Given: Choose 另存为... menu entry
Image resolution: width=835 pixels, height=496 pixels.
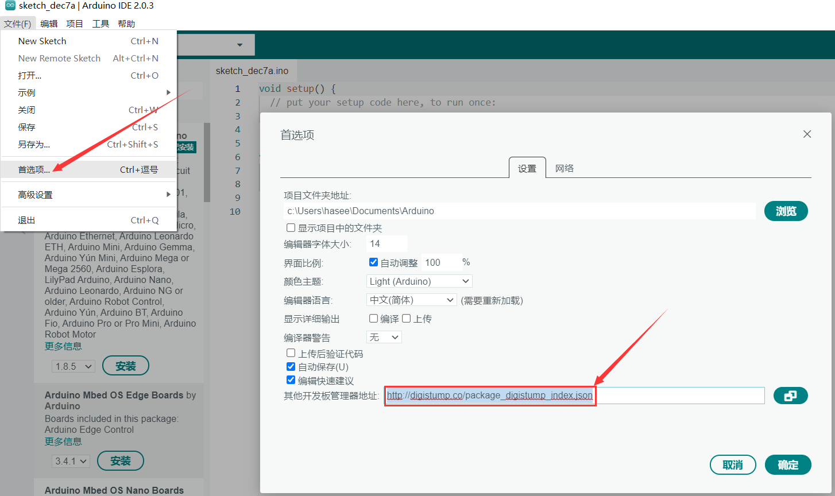Looking at the screenshot, I should click(x=88, y=144).
